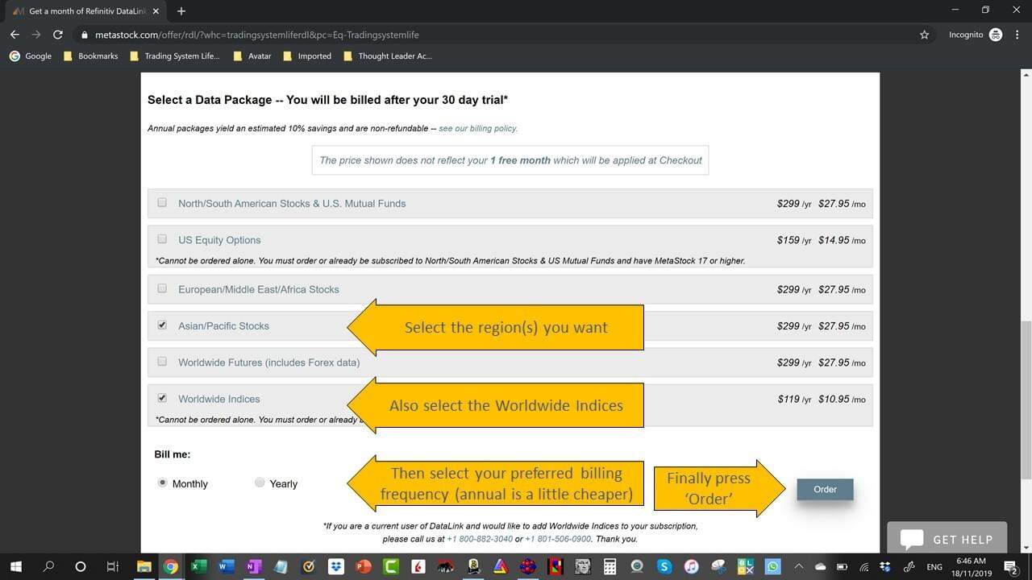Go back to the previous page
This screenshot has width=1032, height=580.
(x=15, y=35)
